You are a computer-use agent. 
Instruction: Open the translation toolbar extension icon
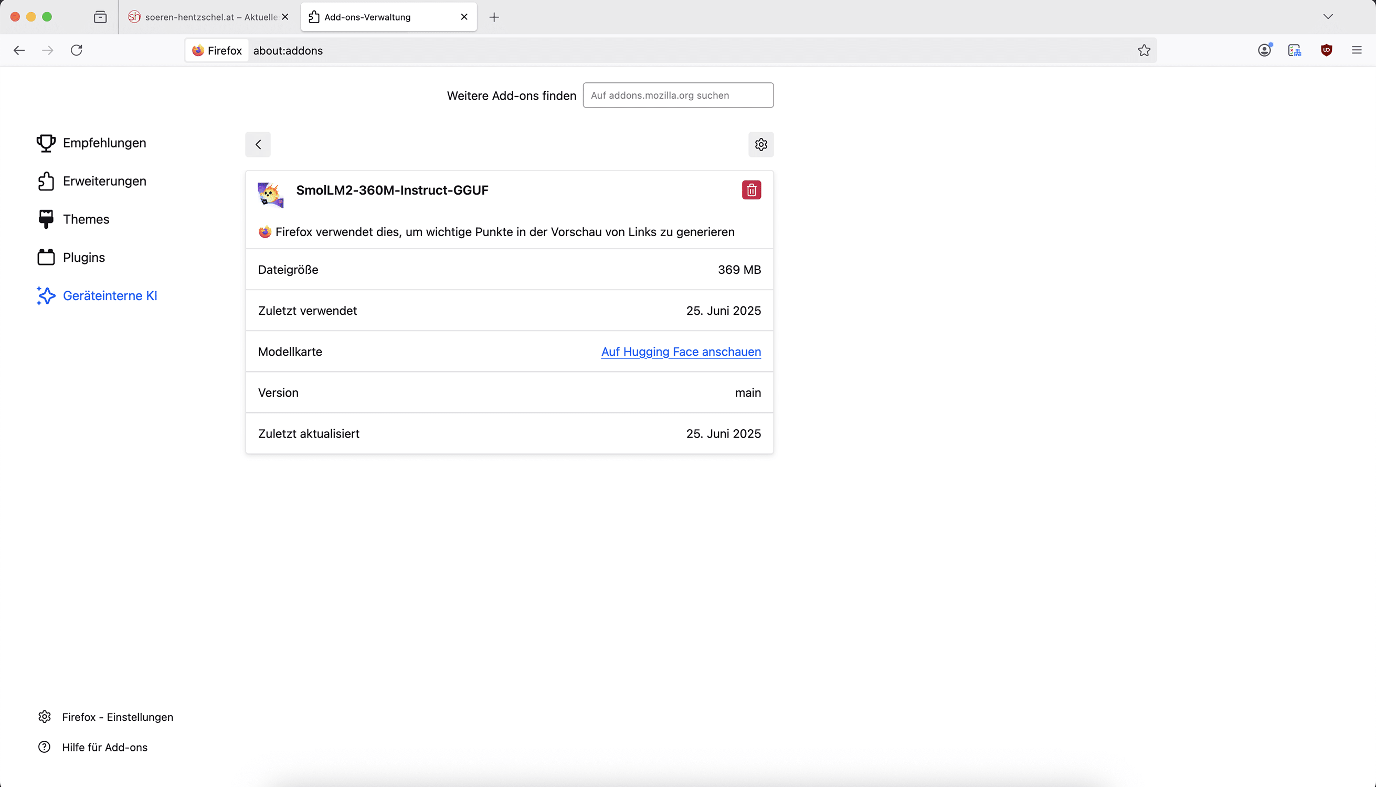coord(1294,50)
